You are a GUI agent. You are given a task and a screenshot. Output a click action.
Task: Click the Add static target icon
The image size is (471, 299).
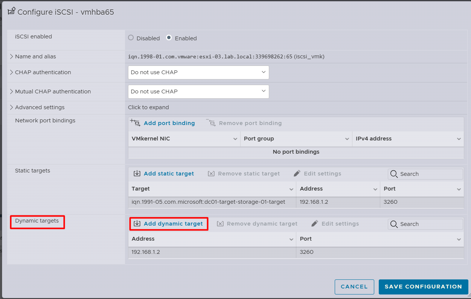coord(137,174)
